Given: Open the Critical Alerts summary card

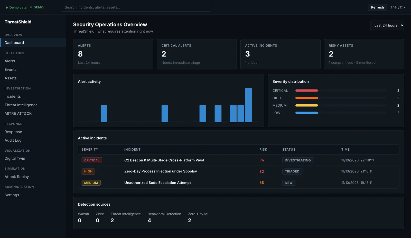Looking at the screenshot, I should (197, 54).
